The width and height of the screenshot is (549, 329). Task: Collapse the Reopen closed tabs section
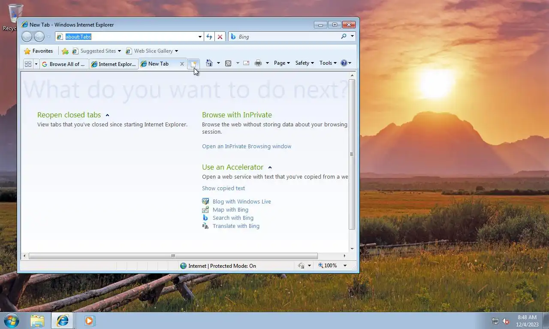[x=107, y=115]
